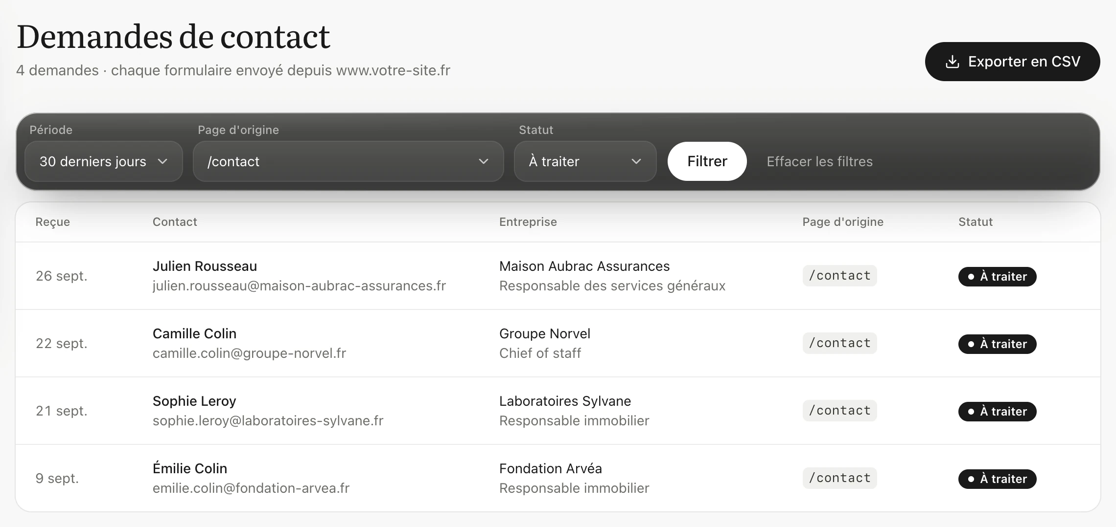Click Responsable des services généraux text

coord(612,285)
